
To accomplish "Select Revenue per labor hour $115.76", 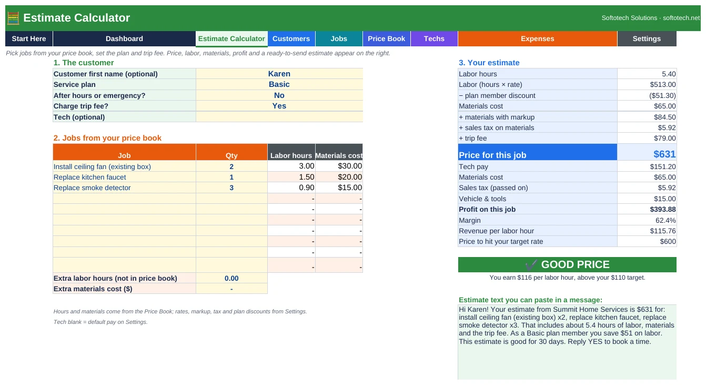I will pos(647,231).
